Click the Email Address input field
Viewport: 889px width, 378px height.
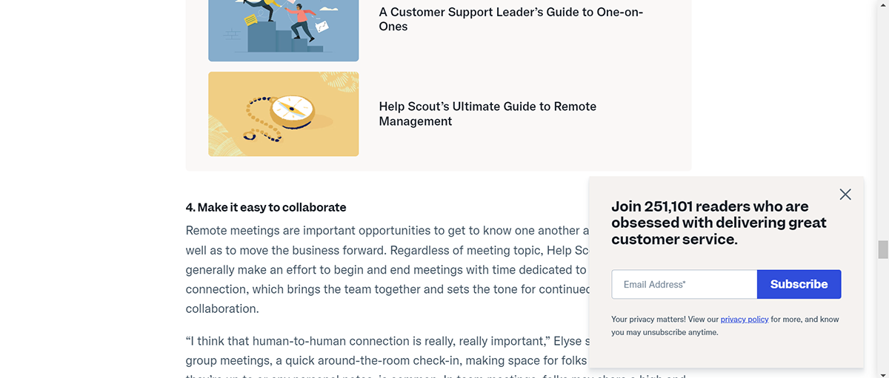tap(684, 285)
